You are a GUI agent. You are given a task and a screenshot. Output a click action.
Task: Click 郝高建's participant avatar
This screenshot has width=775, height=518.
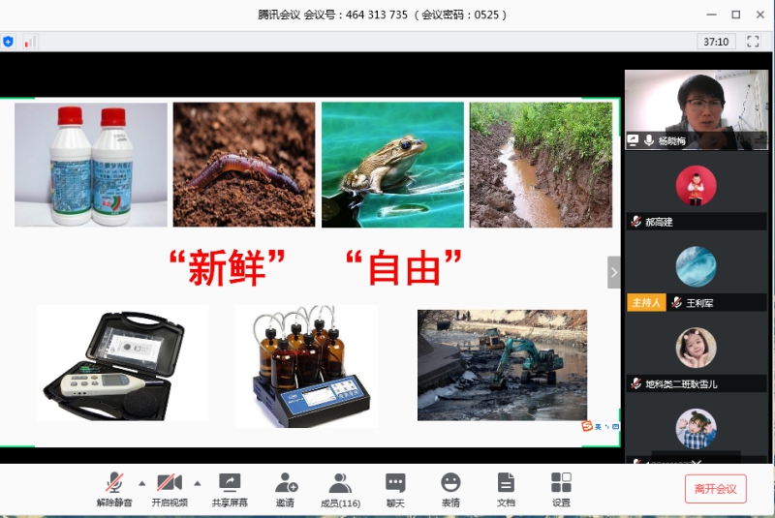(696, 186)
